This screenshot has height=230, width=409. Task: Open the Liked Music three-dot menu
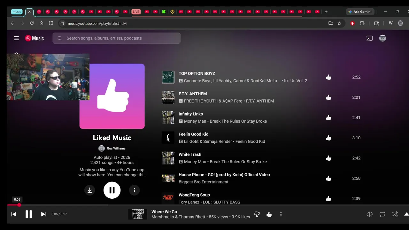click(134, 190)
